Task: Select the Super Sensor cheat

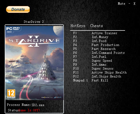Action: (103, 69)
